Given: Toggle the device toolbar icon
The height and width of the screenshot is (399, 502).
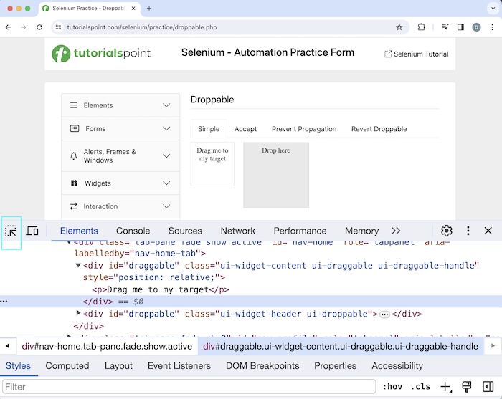Looking at the screenshot, I should 32,231.
